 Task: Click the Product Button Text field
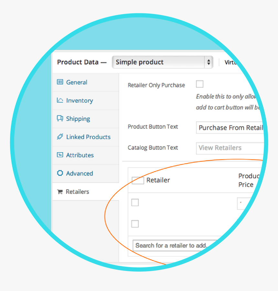[230, 128]
